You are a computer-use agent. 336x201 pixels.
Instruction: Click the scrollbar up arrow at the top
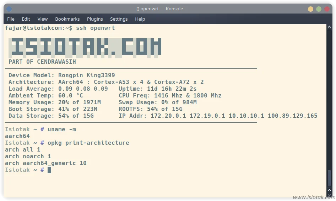[x=329, y=27]
